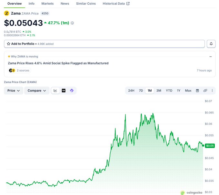The image size is (219, 195).
Task: Click the star icon in Add to Portfolio
Action: coord(8,44)
